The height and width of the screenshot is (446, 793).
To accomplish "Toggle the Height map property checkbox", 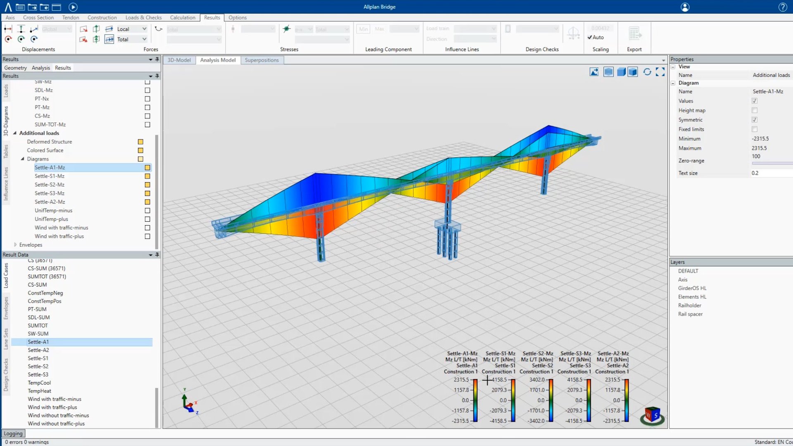I will click(x=755, y=110).
